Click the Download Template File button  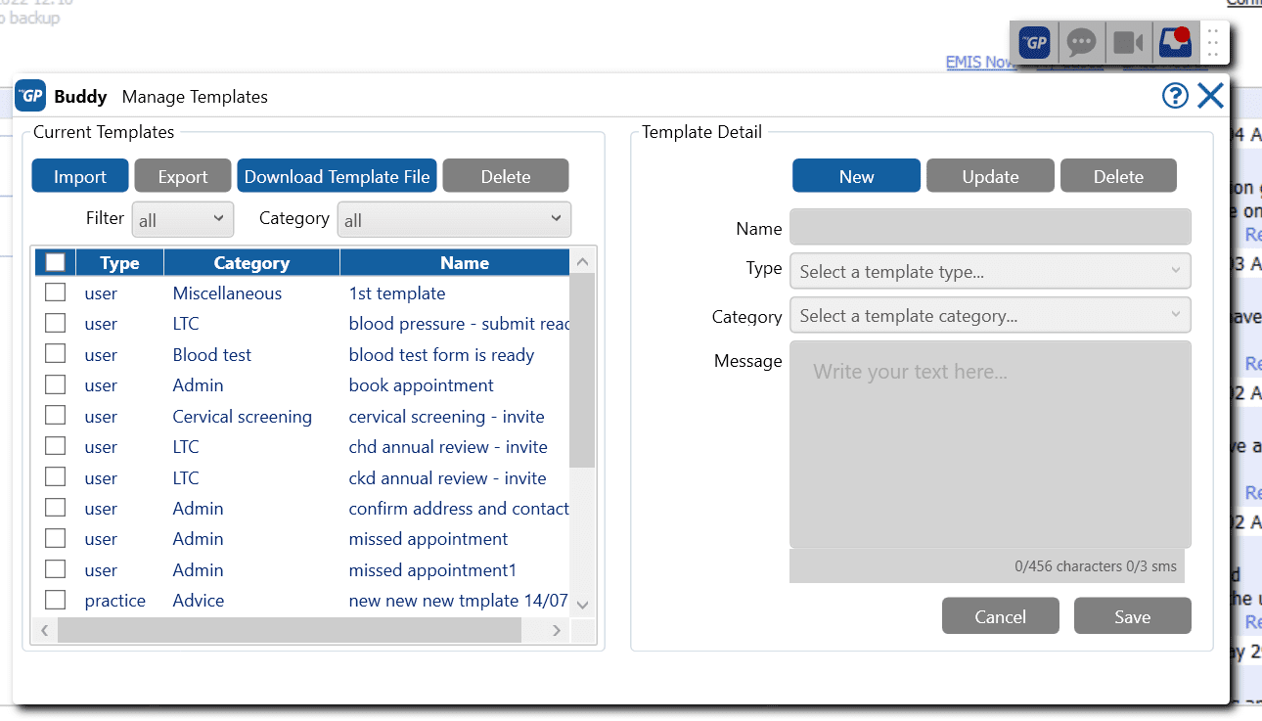click(337, 176)
